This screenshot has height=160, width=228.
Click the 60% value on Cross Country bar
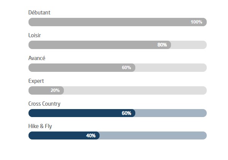(x=127, y=113)
